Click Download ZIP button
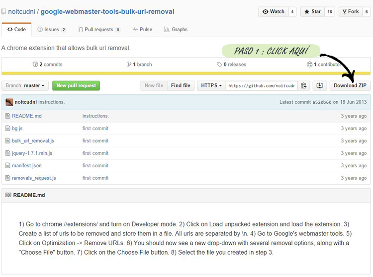Image resolution: width=373 pixels, height=277 pixels. click(x=350, y=85)
